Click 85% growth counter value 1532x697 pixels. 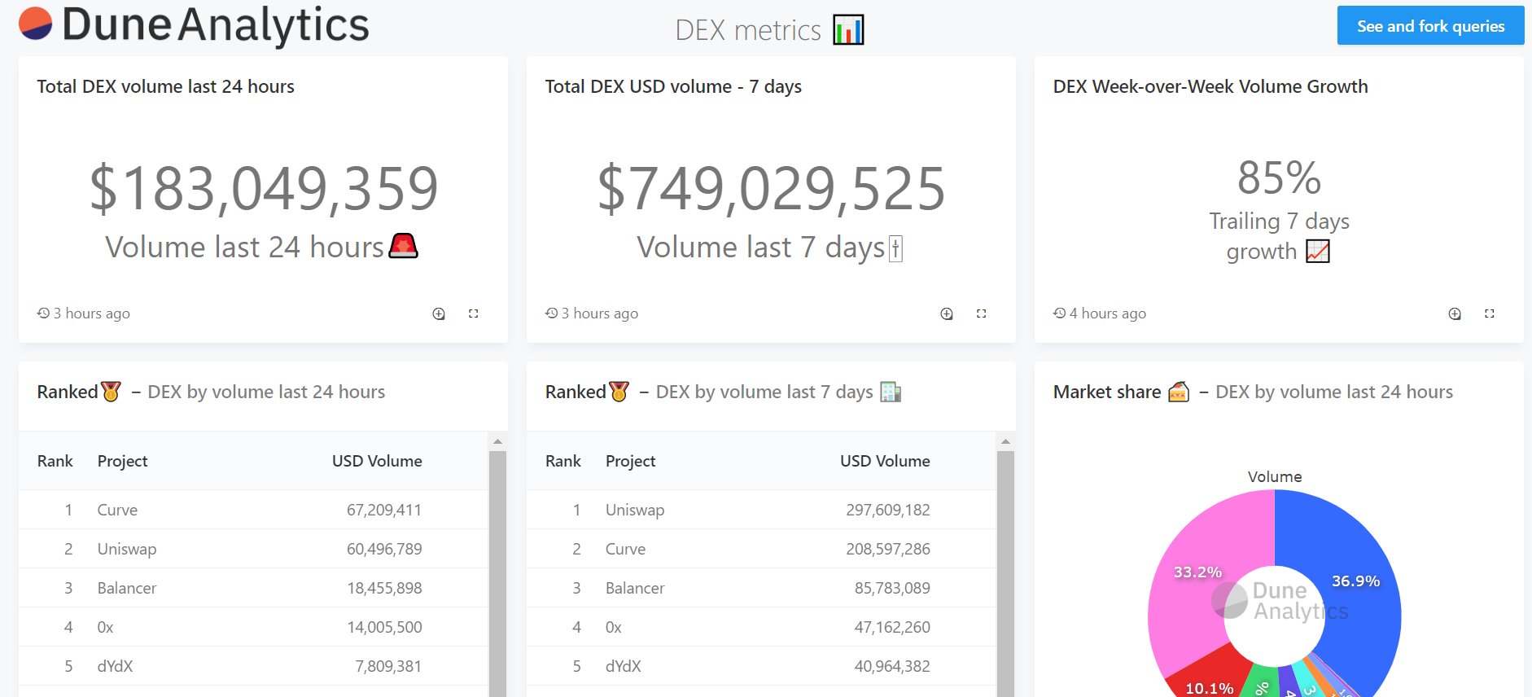tap(1279, 178)
